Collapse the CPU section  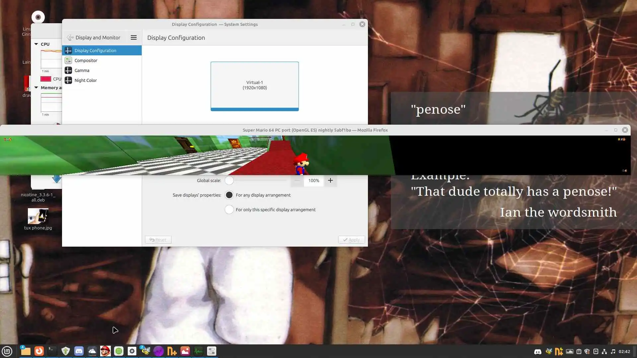[36, 44]
